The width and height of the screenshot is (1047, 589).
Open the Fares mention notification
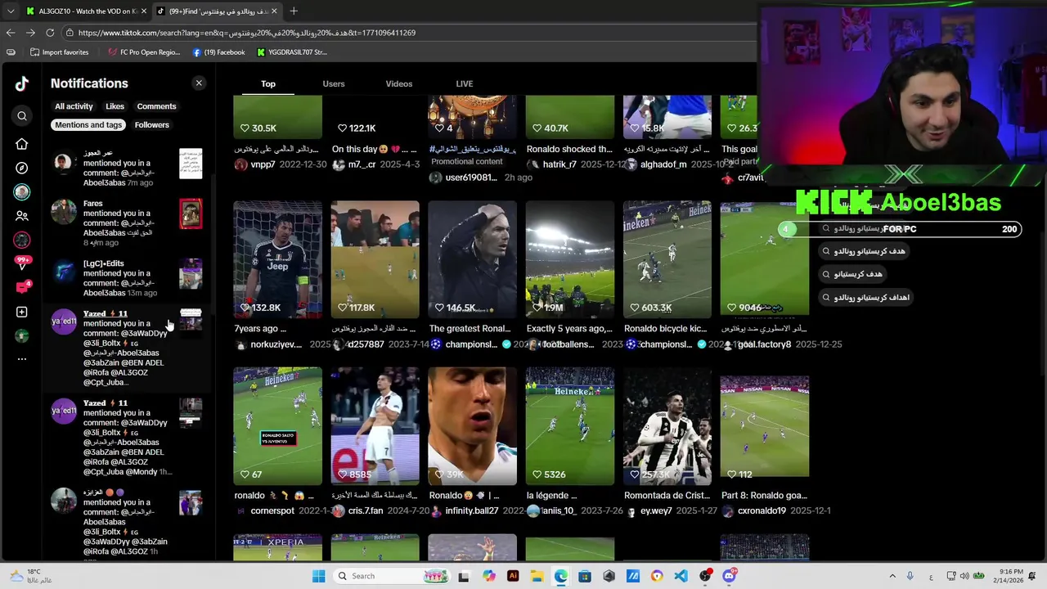pyautogui.click(x=127, y=223)
